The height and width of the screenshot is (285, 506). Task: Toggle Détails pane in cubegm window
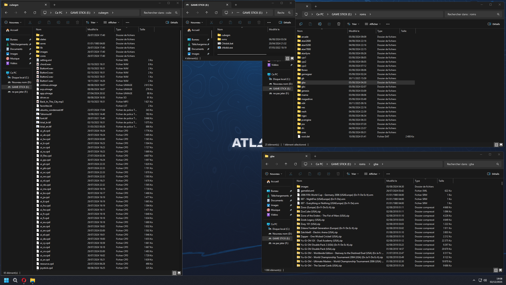(172, 23)
